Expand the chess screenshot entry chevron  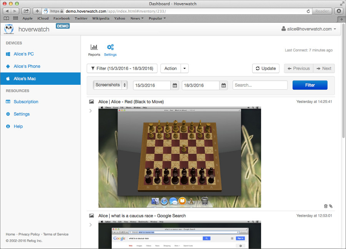[x=91, y=111]
